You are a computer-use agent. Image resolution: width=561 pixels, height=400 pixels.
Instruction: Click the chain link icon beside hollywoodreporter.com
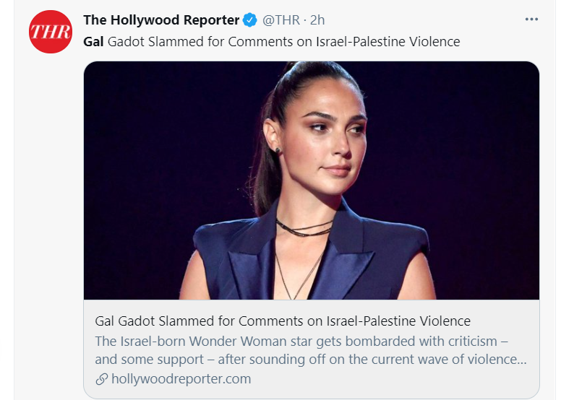[102, 379]
